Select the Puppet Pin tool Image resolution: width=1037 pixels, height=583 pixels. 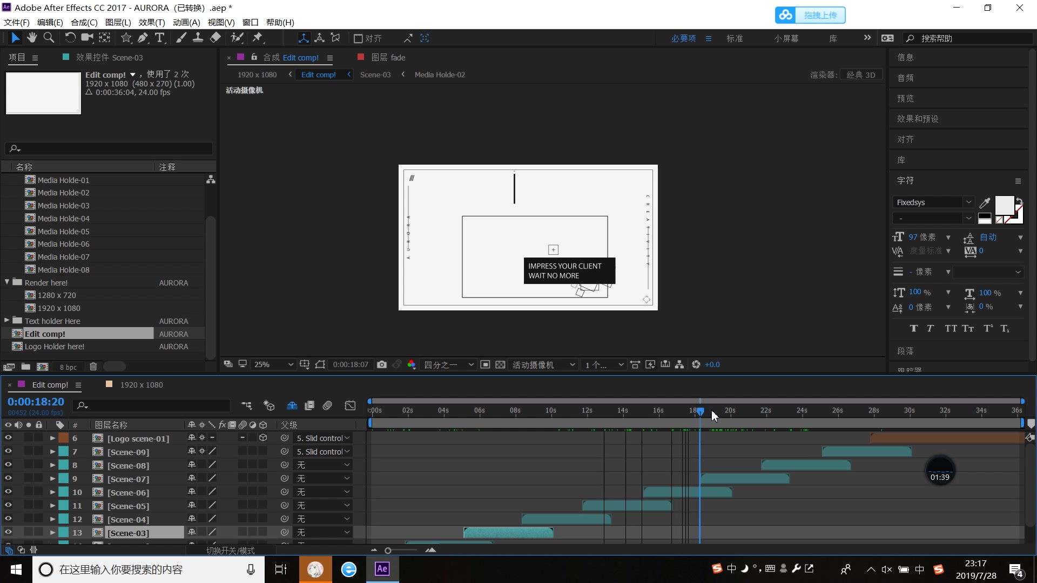pos(258,38)
